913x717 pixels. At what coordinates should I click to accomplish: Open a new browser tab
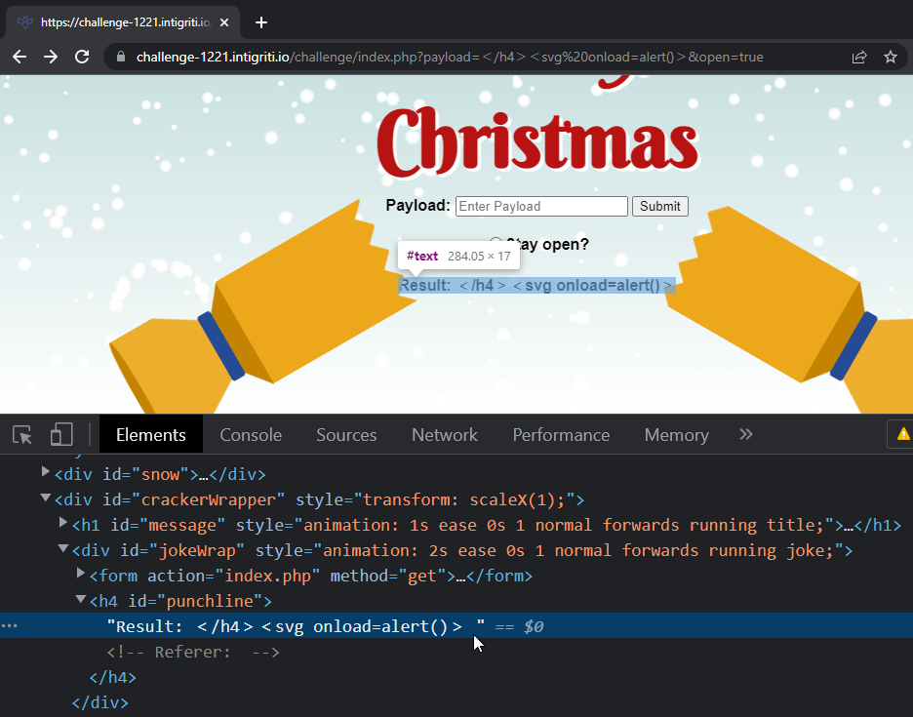click(260, 22)
